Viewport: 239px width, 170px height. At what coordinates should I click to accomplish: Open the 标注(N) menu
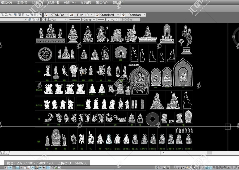[53, 2]
